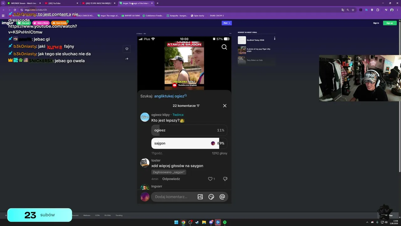Open the taskbar clock and date
Screen dimensions: 401x226
coord(394,222)
